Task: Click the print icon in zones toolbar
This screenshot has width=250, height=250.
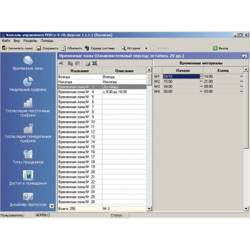Action: (x=87, y=63)
